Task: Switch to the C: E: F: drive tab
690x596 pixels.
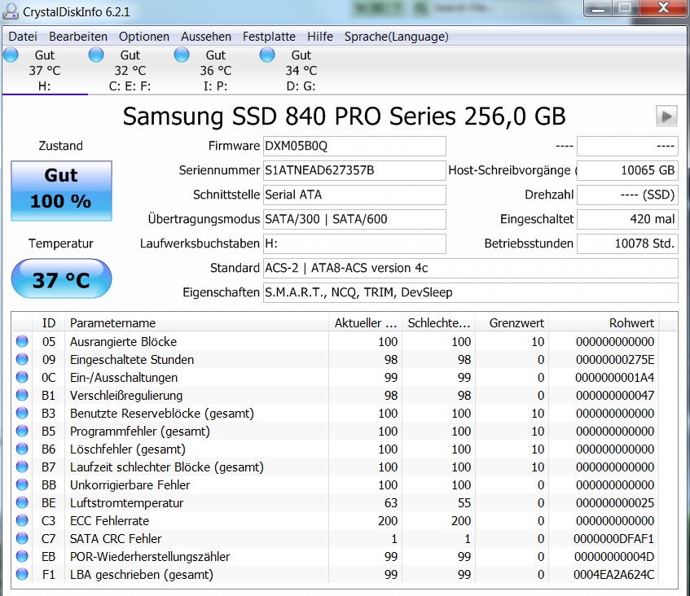Action: tap(130, 70)
